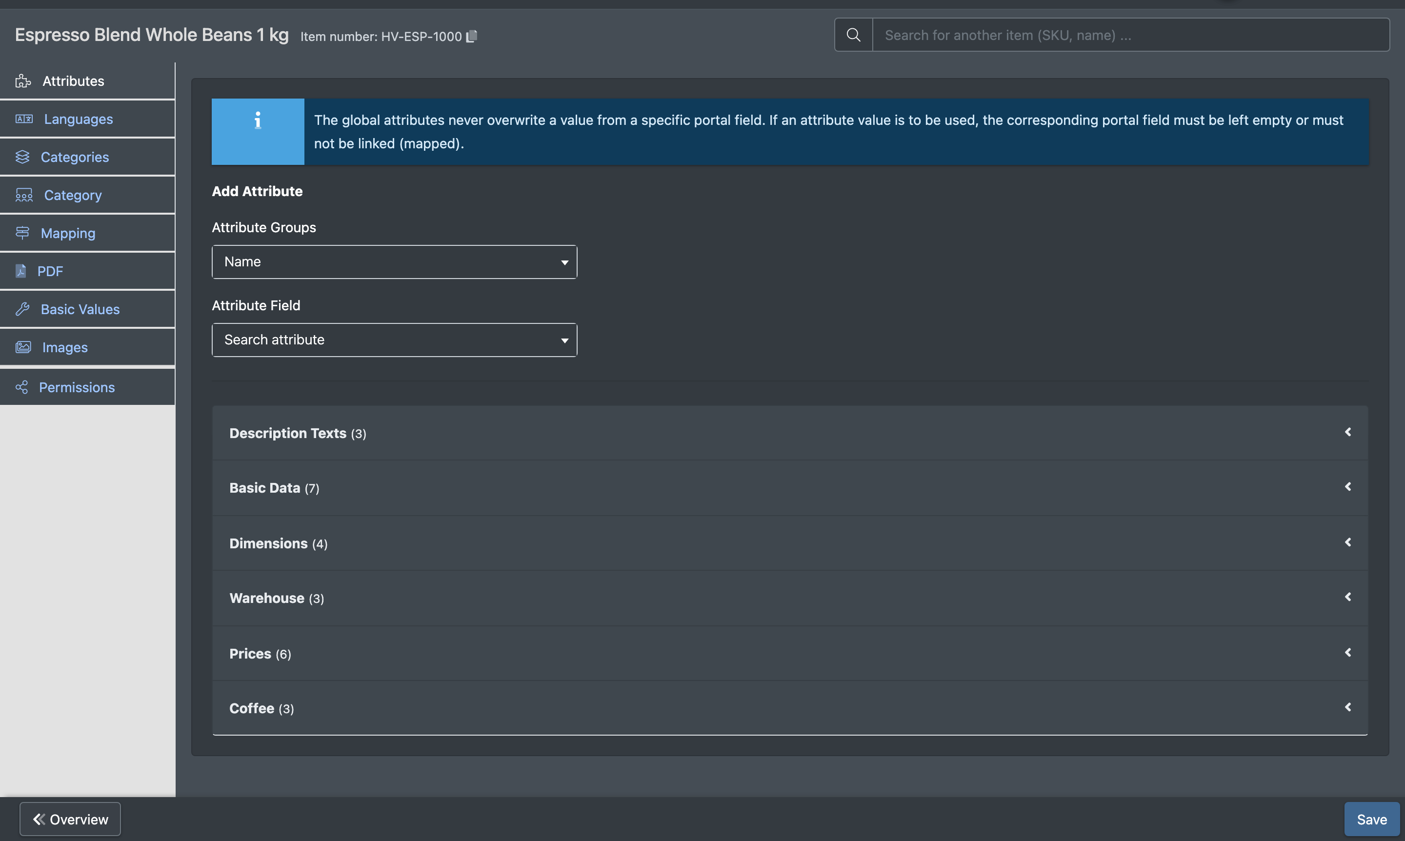Switch to the Languages tab
Viewport: 1405px width, 841px height.
point(87,119)
